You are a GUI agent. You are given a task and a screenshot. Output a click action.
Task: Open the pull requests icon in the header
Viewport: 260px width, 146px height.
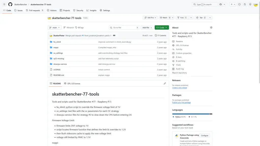coord(245,5)
